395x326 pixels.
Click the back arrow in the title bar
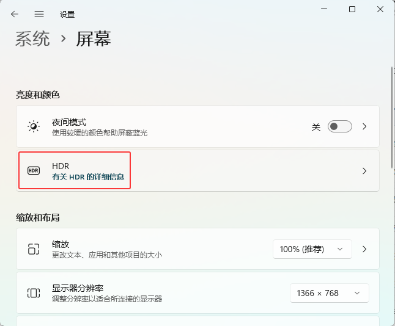click(15, 13)
